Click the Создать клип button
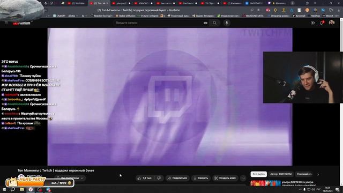Screen dimensions: 343x193 (225, 178)
